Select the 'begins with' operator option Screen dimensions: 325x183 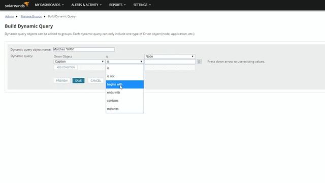[124, 84]
